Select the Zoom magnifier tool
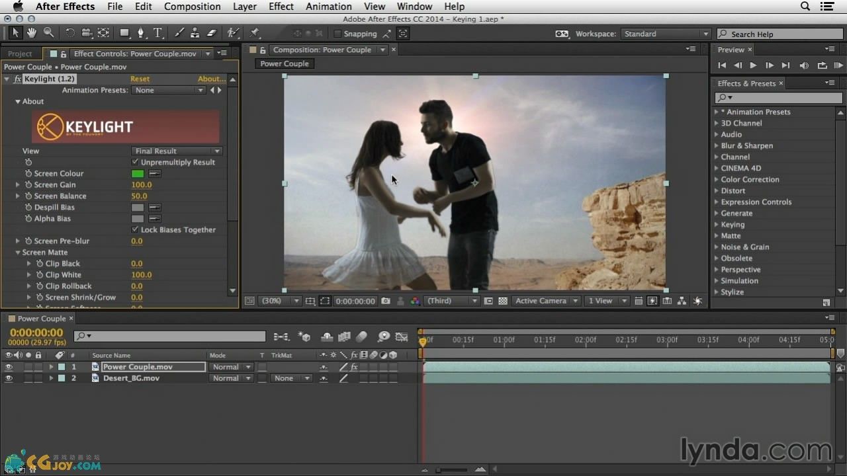Image resolution: width=847 pixels, height=476 pixels. pos(48,32)
